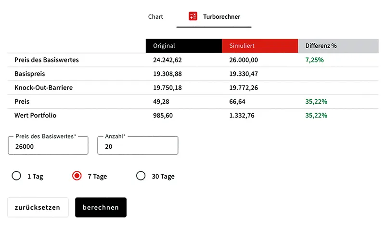This screenshot has width=385, height=231.
Task: Focus the Preis des Basiswertes input field
Action: [x=48, y=145]
